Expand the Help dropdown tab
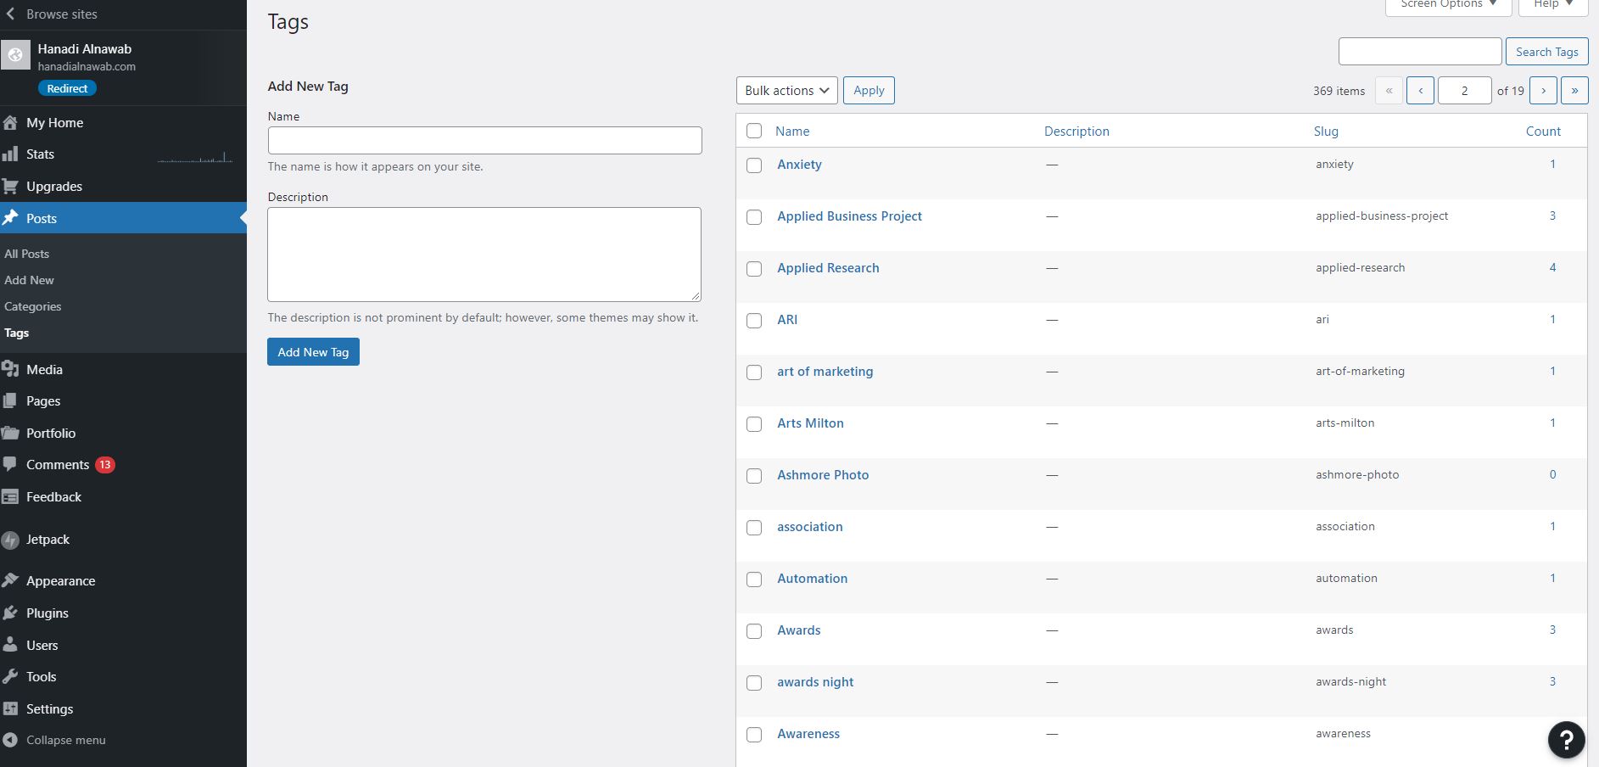The image size is (1599, 767). (x=1552, y=5)
